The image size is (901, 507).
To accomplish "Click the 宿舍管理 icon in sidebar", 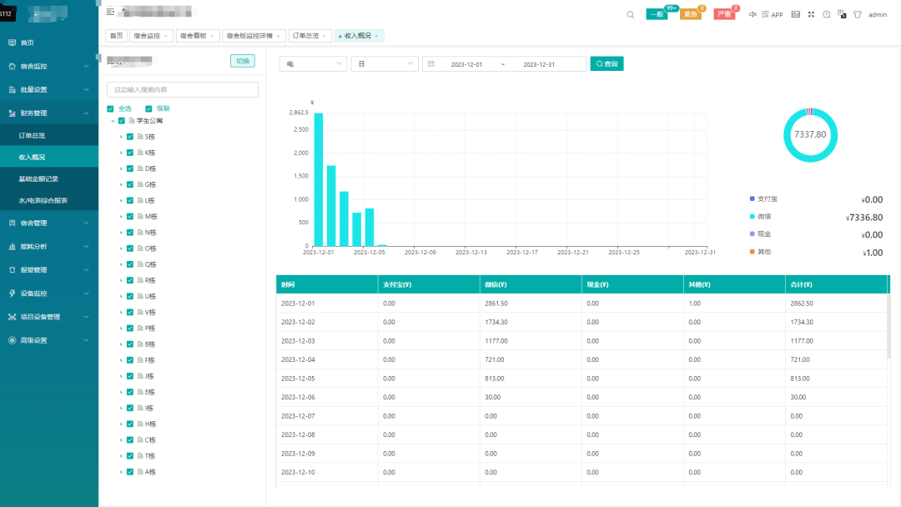I will point(12,223).
